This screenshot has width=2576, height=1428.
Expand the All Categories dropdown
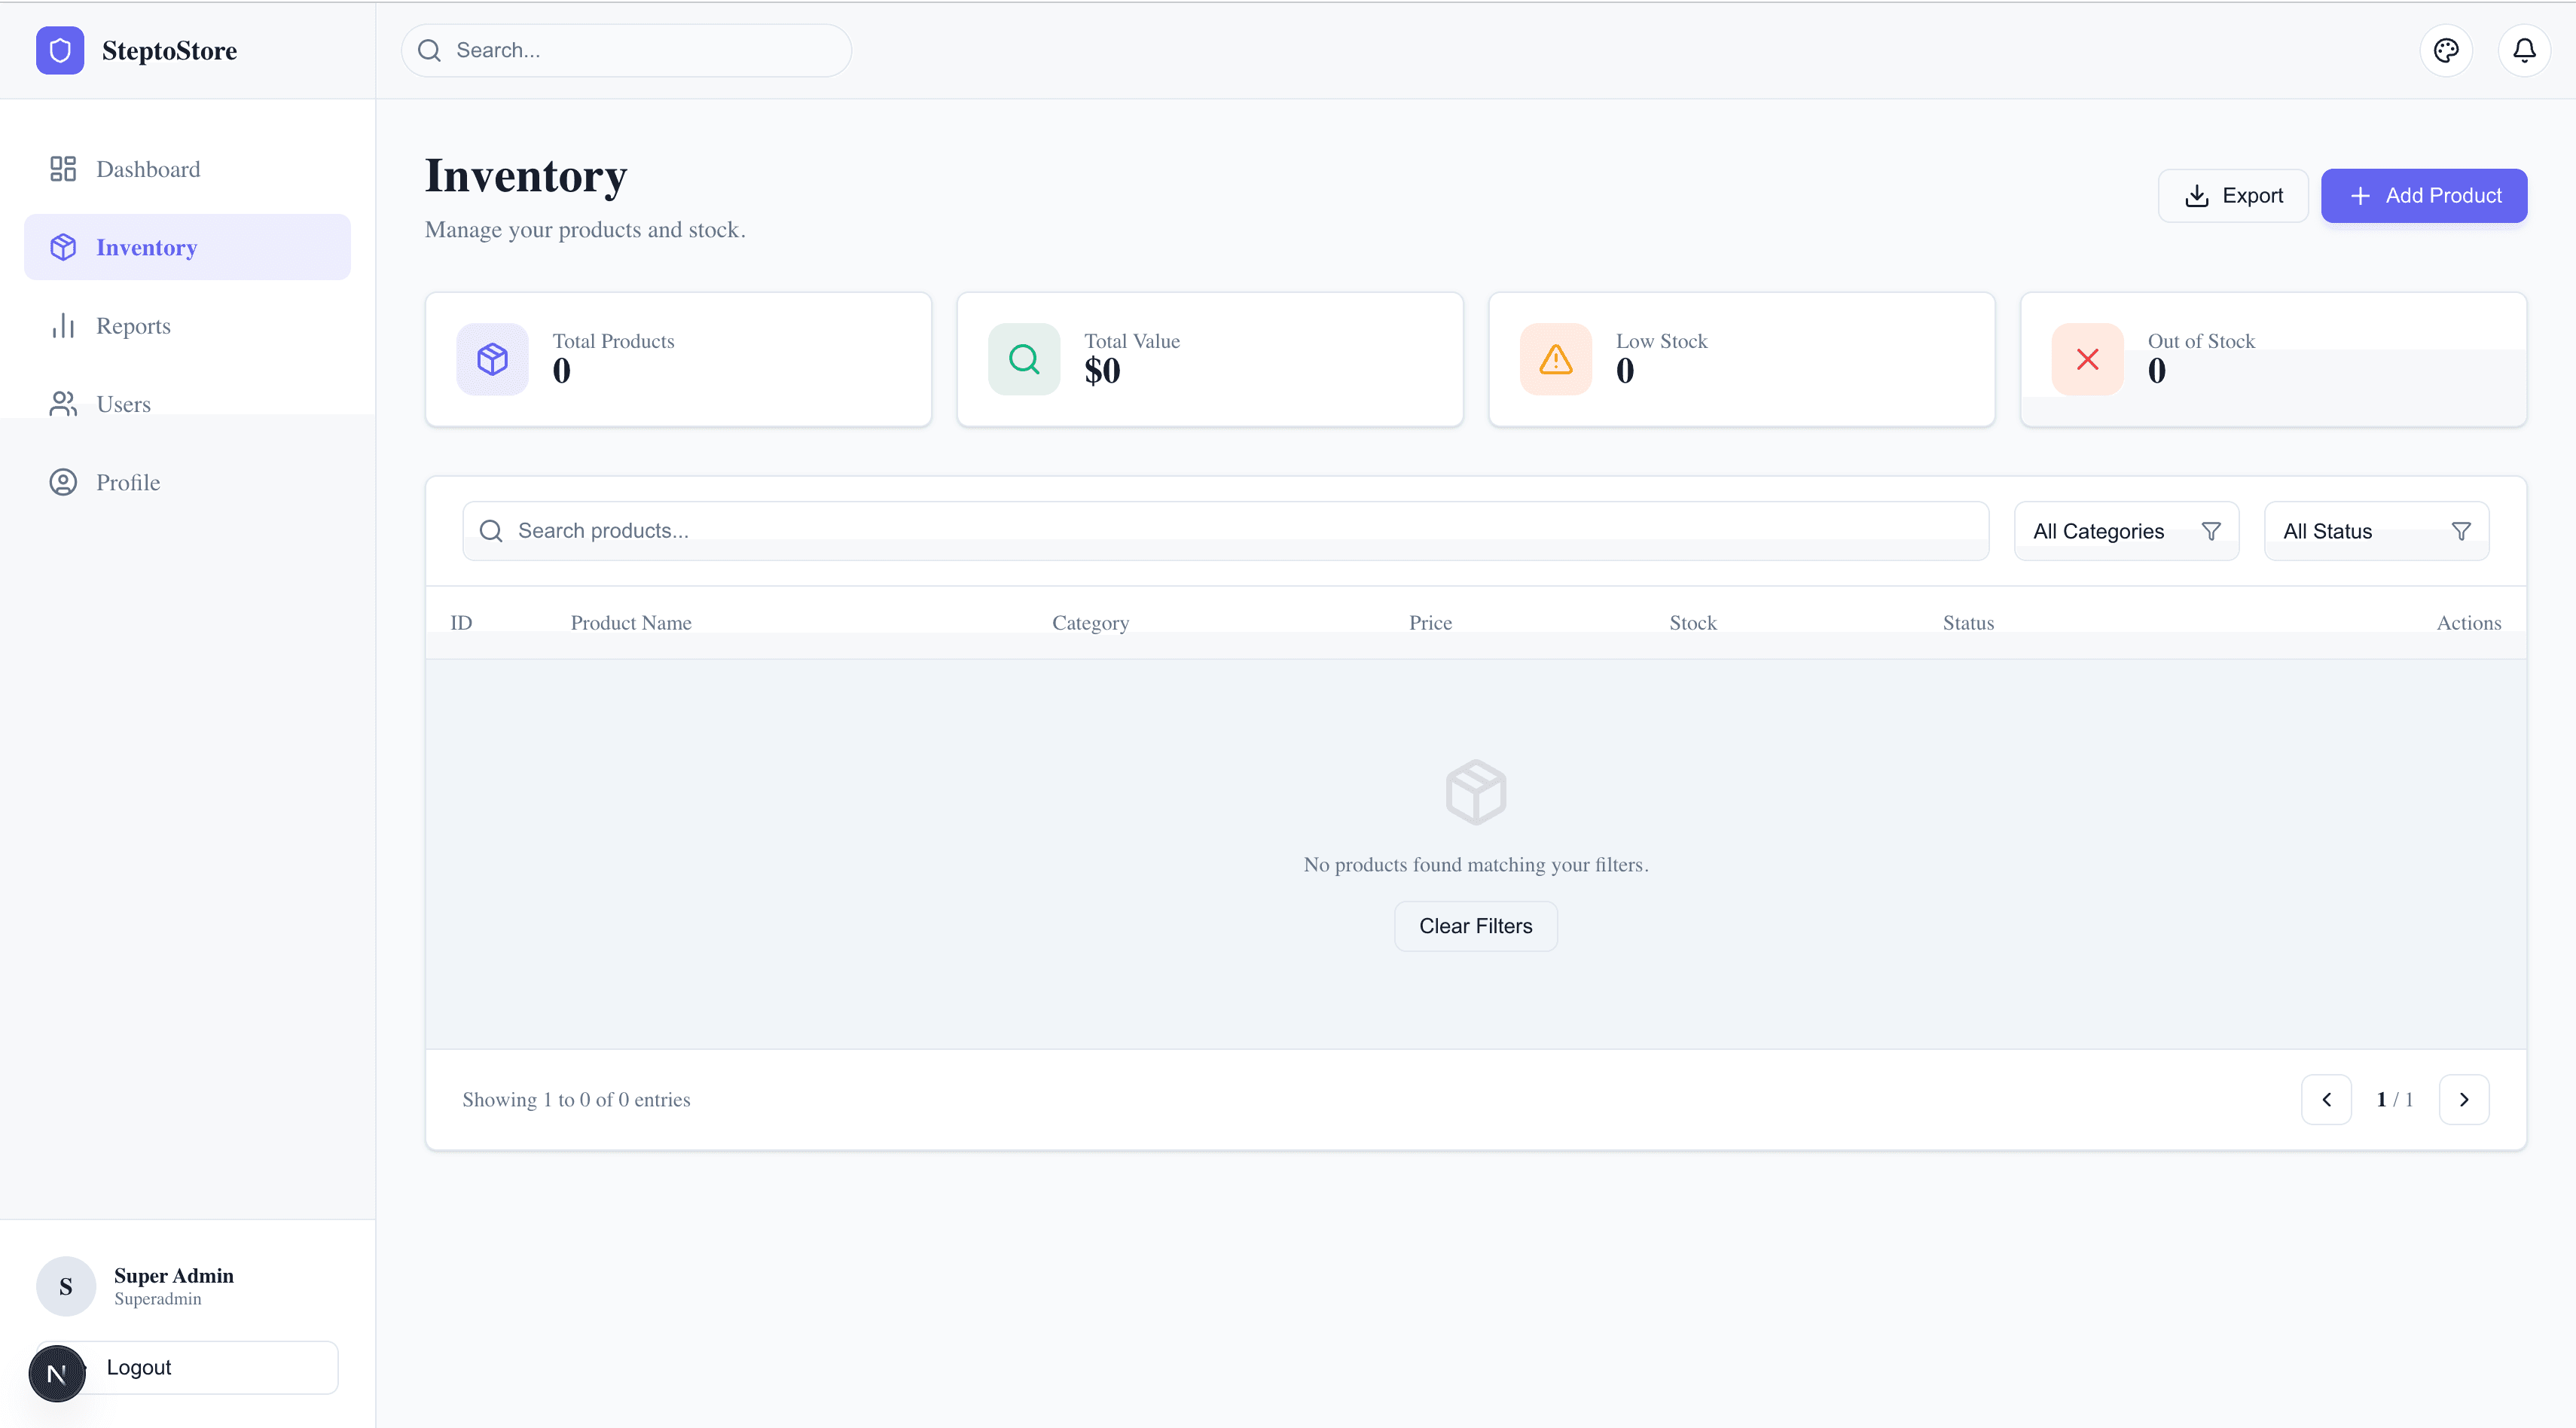[2126, 531]
